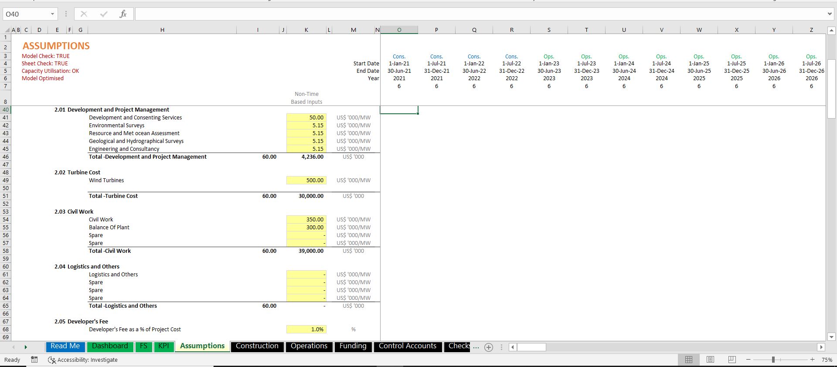The height and width of the screenshot is (367, 837).
Task: Click the Insert Function fx icon
Action: pos(123,14)
